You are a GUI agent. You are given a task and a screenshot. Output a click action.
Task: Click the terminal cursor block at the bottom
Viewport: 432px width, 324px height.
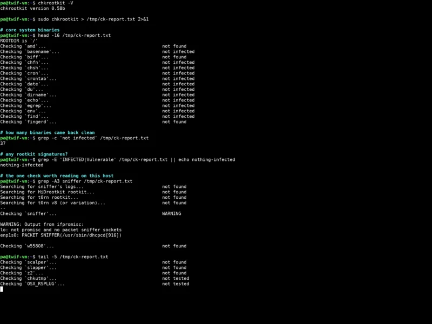click(x=2, y=289)
